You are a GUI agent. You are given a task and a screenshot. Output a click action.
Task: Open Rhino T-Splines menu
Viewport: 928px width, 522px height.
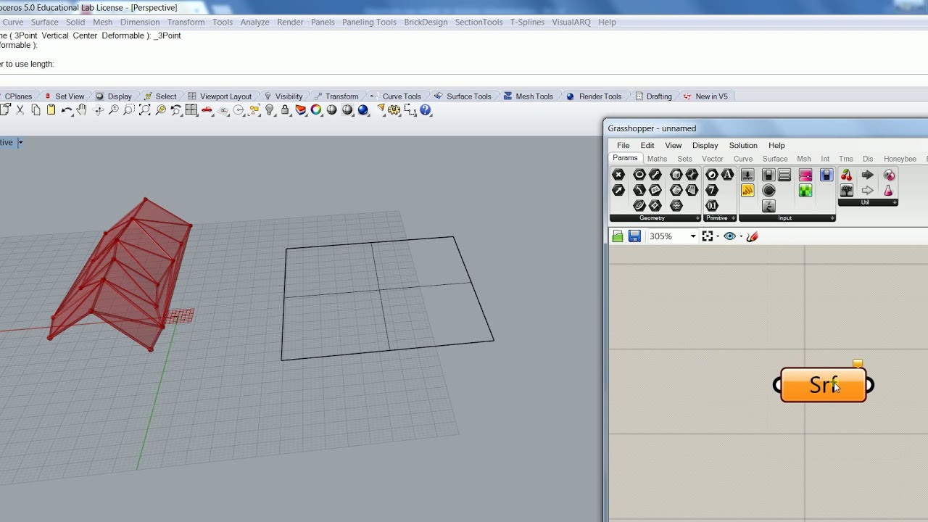pyautogui.click(x=527, y=22)
